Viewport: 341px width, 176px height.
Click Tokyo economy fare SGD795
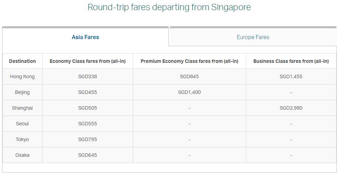(88, 139)
